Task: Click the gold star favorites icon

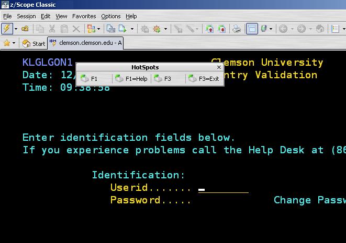Action: tap(7, 43)
